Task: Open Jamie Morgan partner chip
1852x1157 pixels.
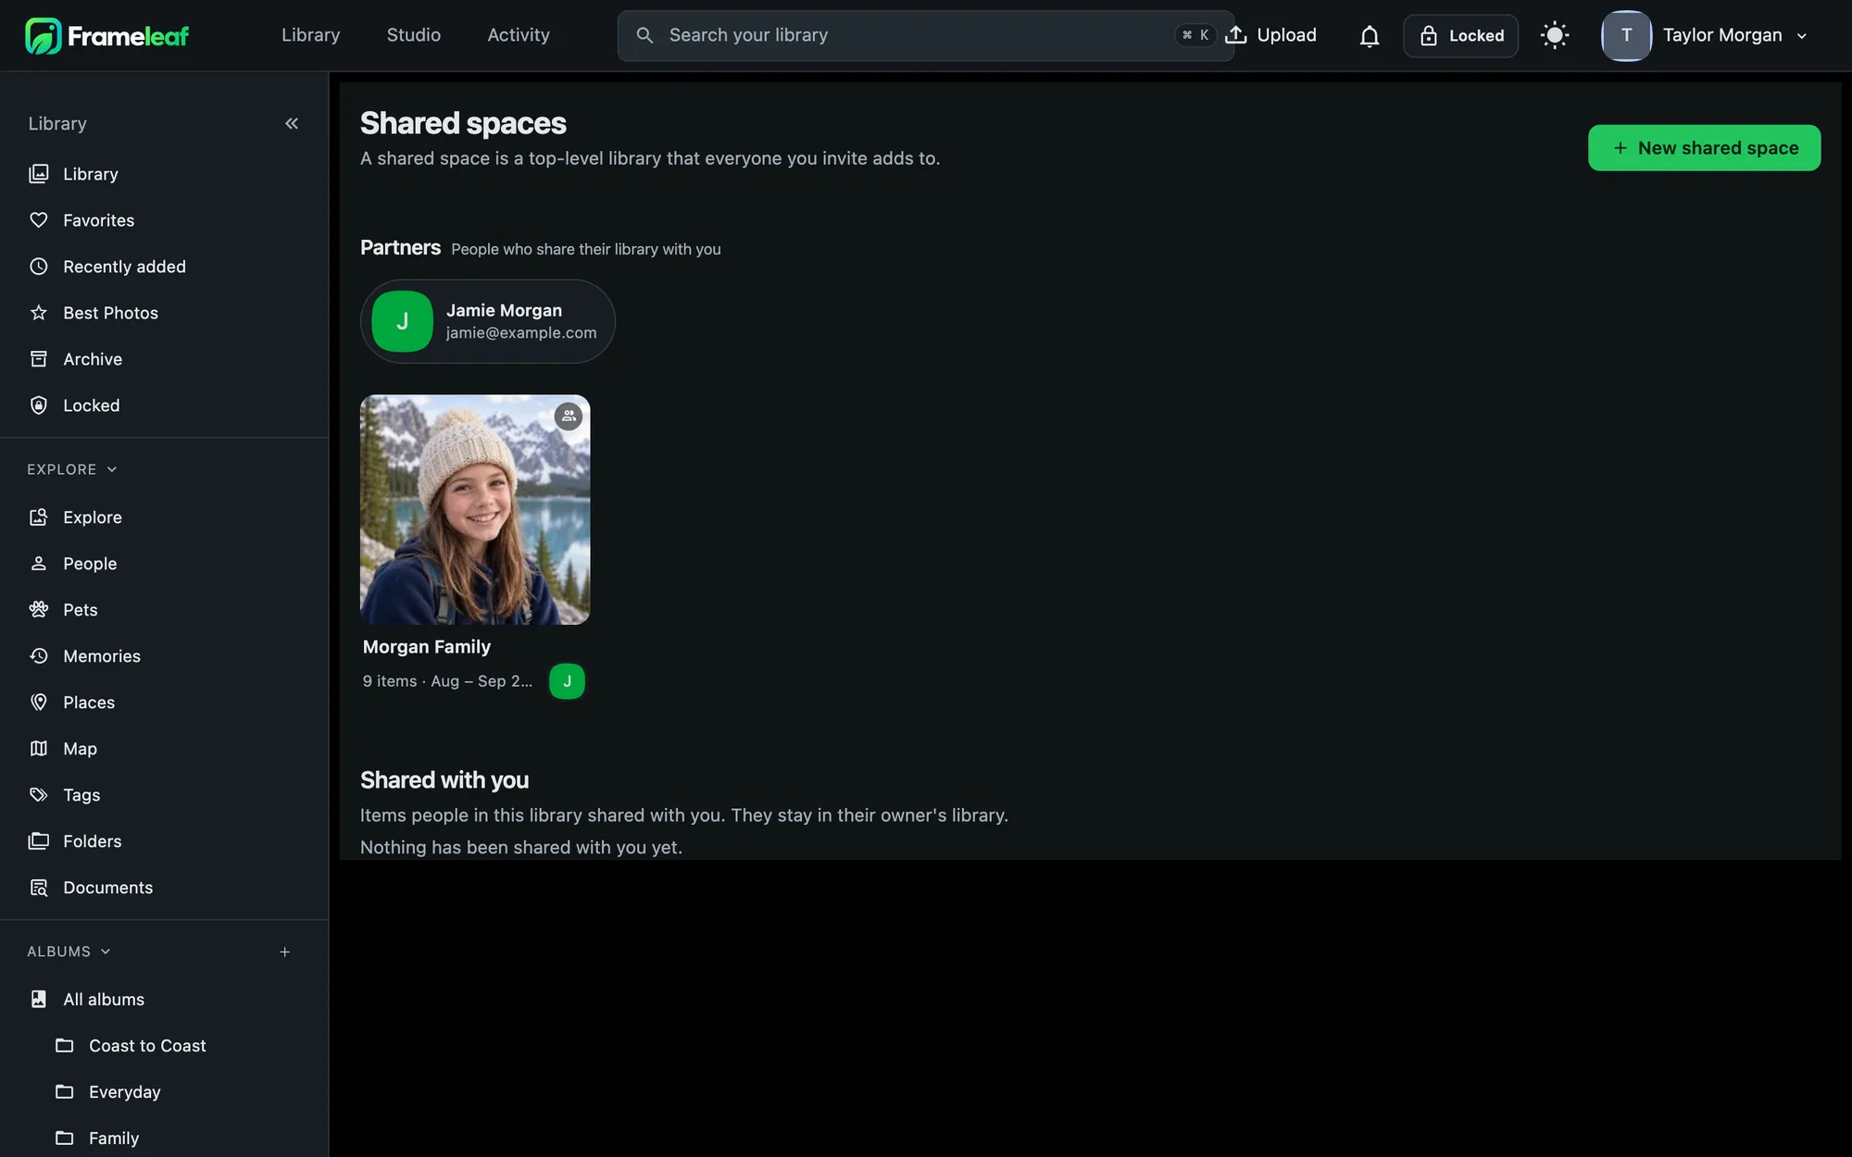Action: click(487, 321)
